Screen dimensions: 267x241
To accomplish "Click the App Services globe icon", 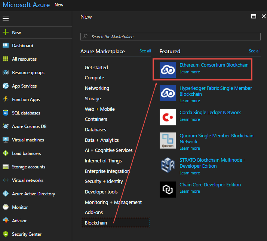I will pyautogui.click(x=6, y=86).
